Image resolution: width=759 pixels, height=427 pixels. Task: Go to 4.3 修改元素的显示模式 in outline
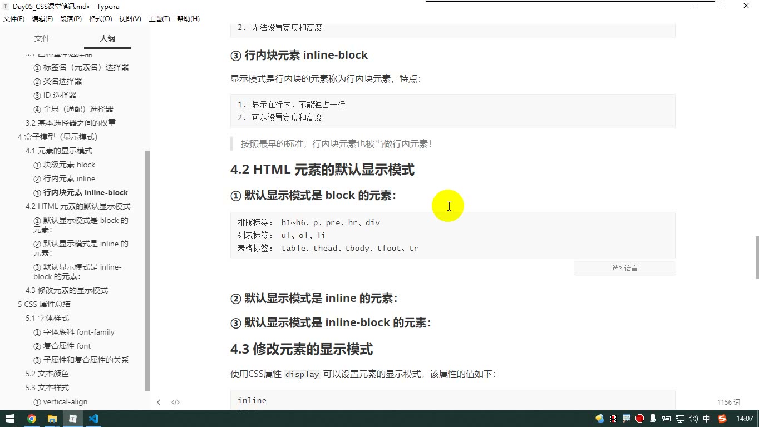[67, 290]
